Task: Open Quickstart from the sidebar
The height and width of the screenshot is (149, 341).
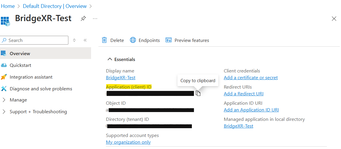Action: click(20, 65)
